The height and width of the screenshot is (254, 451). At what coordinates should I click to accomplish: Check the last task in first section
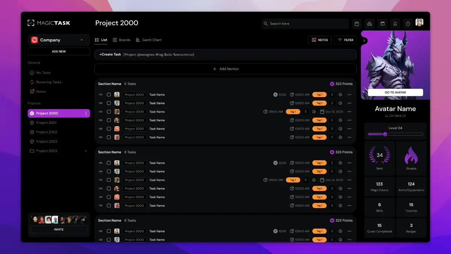(x=109, y=137)
